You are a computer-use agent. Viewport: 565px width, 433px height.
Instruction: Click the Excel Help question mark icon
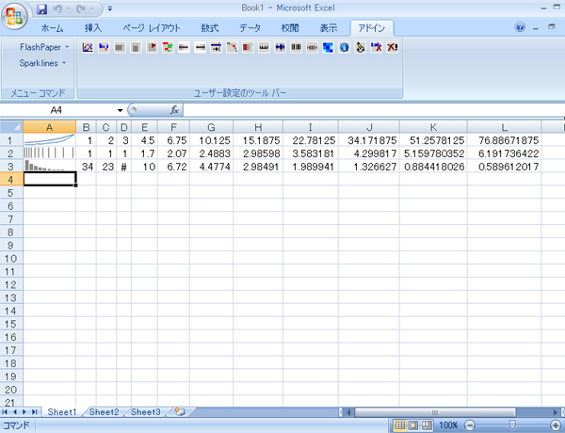[521, 28]
